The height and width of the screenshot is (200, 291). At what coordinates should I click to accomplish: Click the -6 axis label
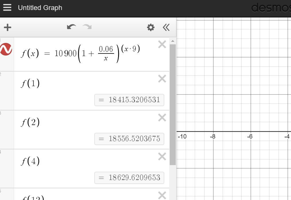(x=250, y=137)
